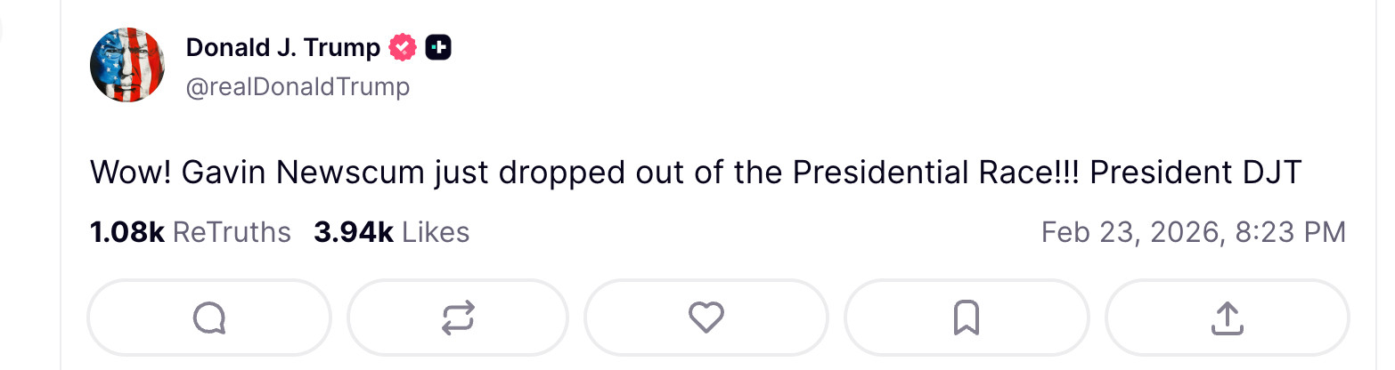Bookmark this Truth post
The image size is (1395, 370).
(x=967, y=318)
